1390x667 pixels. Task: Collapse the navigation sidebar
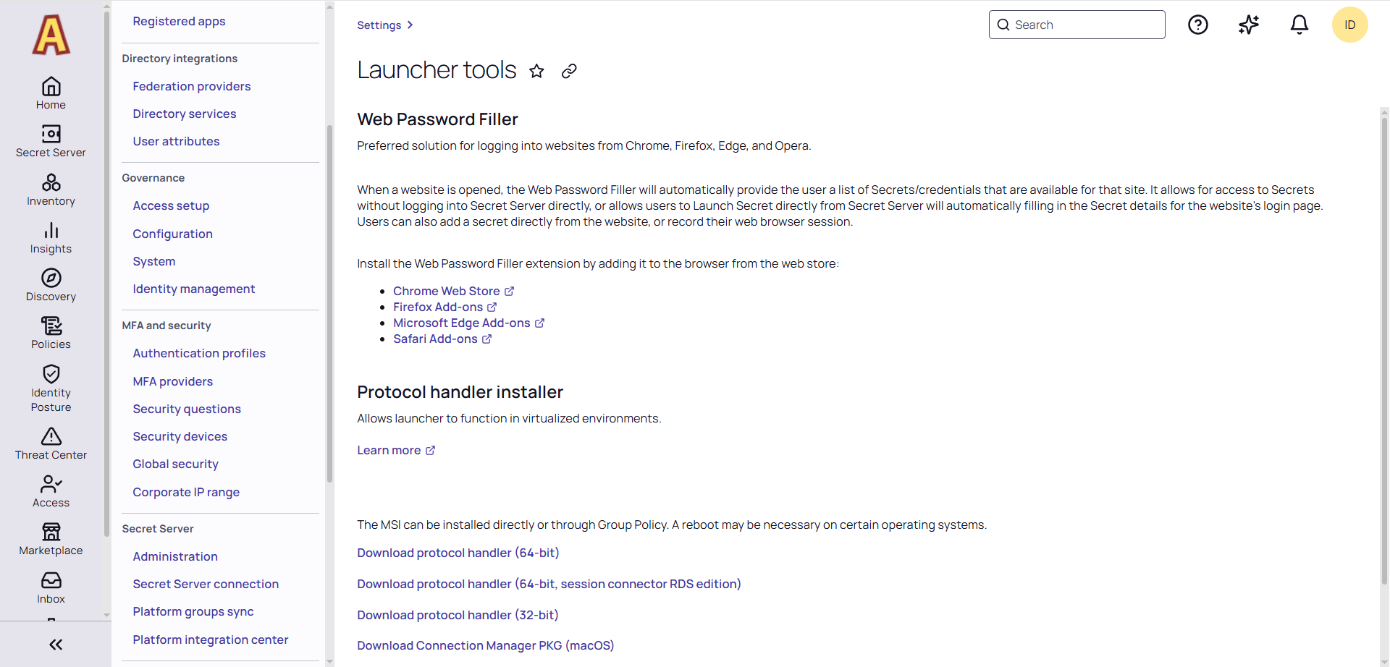point(56,644)
